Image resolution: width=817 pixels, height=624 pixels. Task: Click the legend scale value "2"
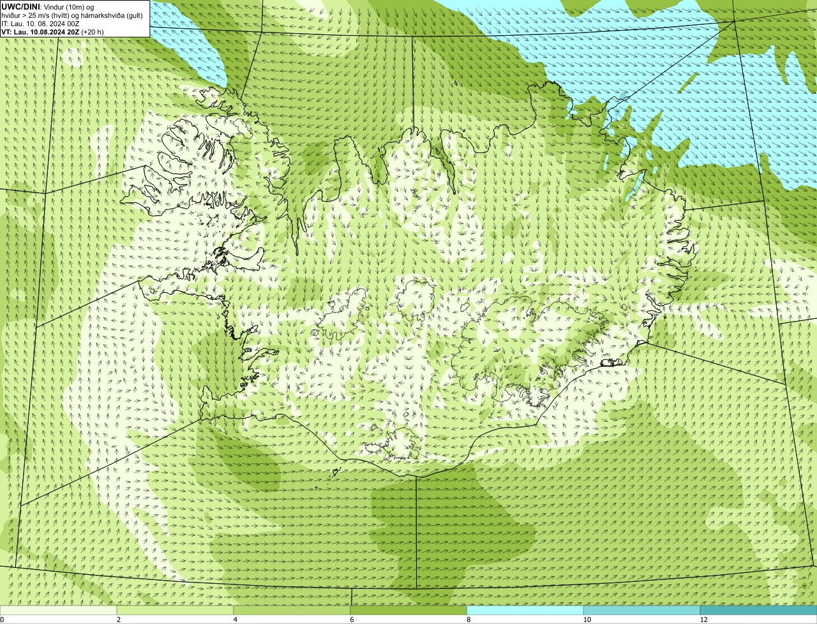click(119, 620)
